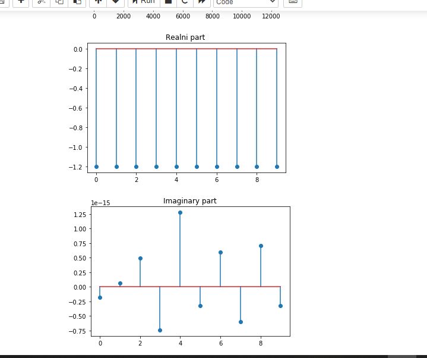Click the '−1.2' y-axis label in Realni plot
This screenshot has height=358, width=427.
pos(75,167)
